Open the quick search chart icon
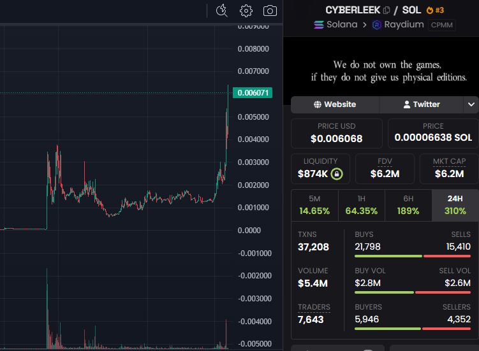Image resolution: width=479 pixels, height=351 pixels. (x=221, y=11)
